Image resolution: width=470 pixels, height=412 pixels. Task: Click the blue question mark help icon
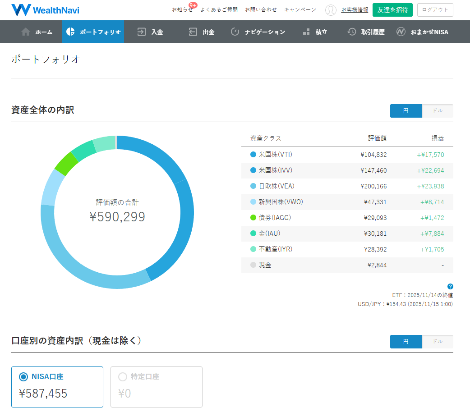tap(450, 286)
